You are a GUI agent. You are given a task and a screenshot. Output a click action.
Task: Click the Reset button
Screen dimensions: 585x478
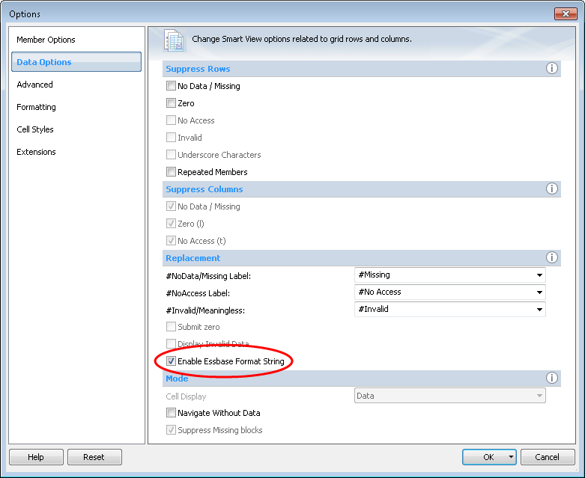(94, 457)
